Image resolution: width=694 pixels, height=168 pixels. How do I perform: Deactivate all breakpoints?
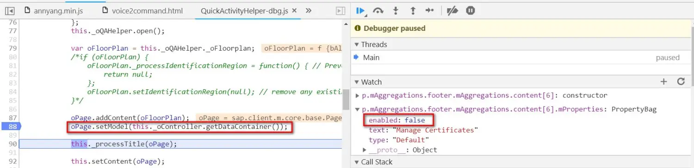pyautogui.click(x=452, y=10)
